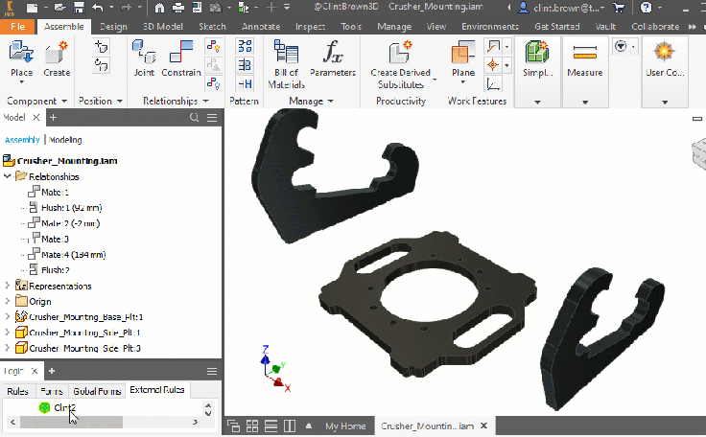Activate the Measure tool
Image resolution: width=706 pixels, height=437 pixels.
[585, 59]
